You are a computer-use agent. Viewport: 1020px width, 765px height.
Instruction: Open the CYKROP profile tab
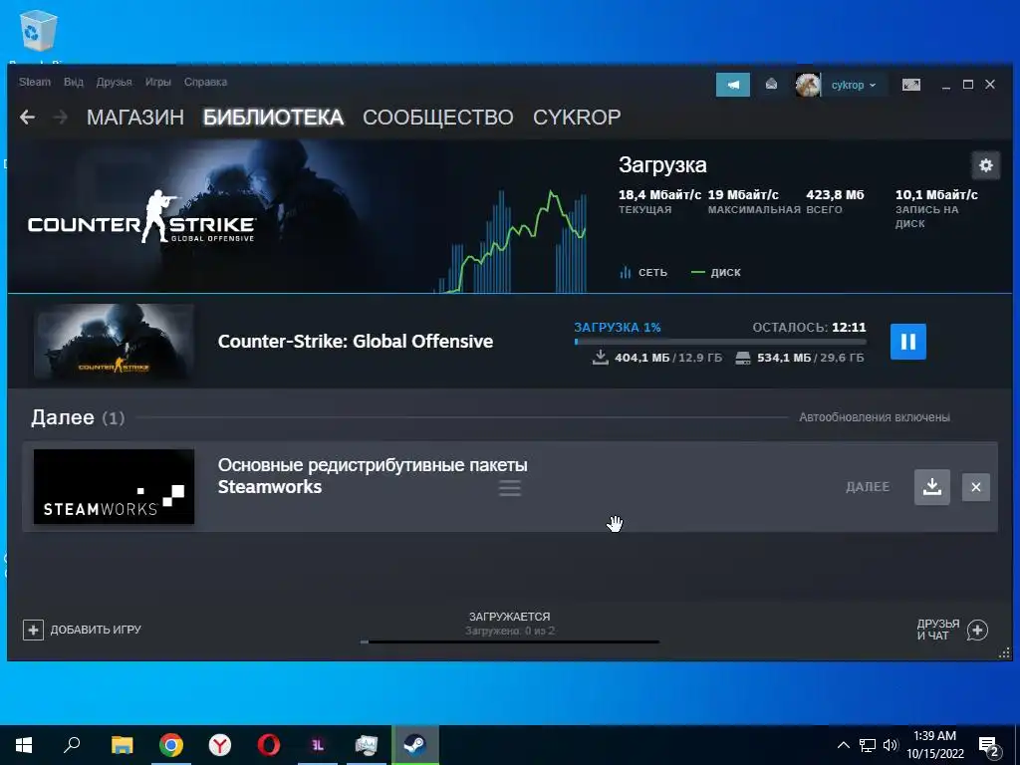(577, 118)
